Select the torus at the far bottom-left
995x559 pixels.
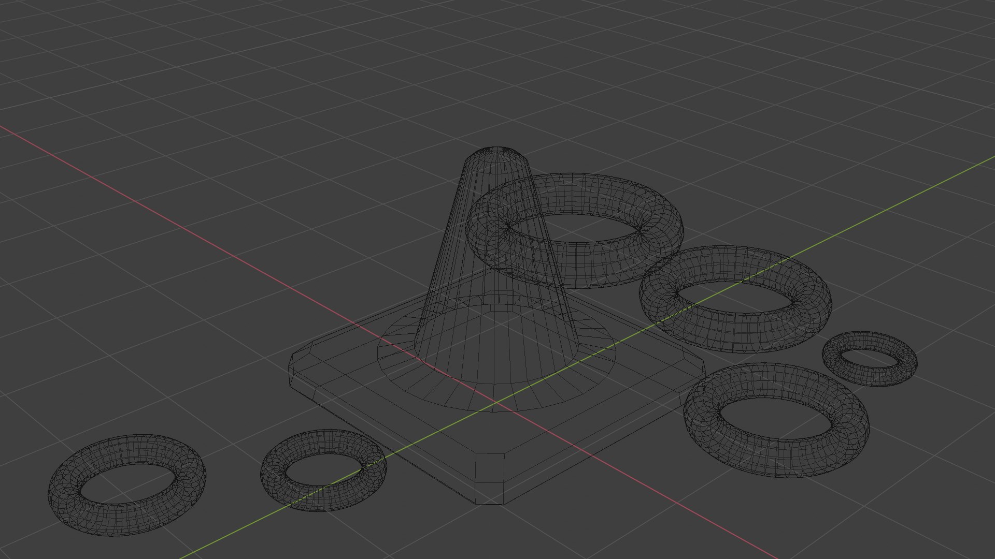point(127,484)
